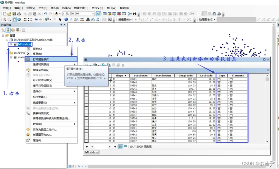Image resolution: width=279 pixels, height=169 pixels.
Task: Undo the last action
Action: (45, 14)
